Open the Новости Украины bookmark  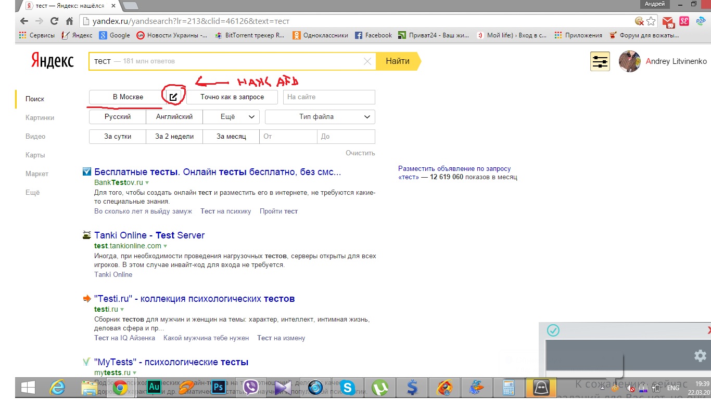[x=172, y=35]
